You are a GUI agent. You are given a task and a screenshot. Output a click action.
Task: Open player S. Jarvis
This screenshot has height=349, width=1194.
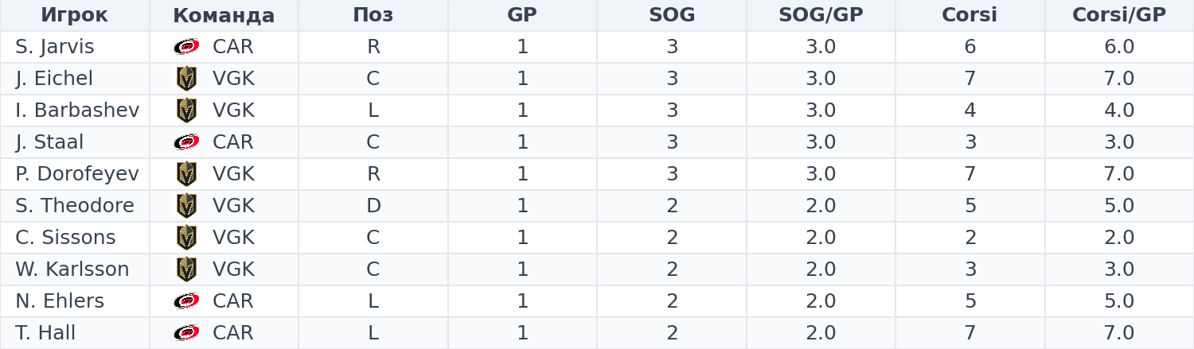(x=55, y=47)
